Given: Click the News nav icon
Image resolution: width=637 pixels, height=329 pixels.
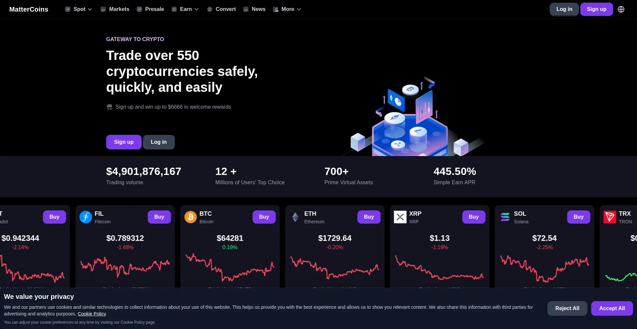Looking at the screenshot, I should coord(246,9).
